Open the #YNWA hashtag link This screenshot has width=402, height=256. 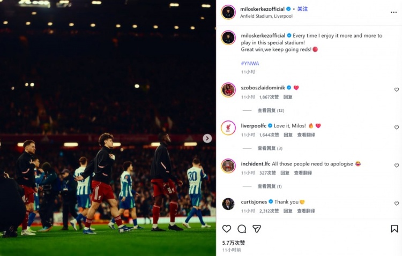coord(250,63)
